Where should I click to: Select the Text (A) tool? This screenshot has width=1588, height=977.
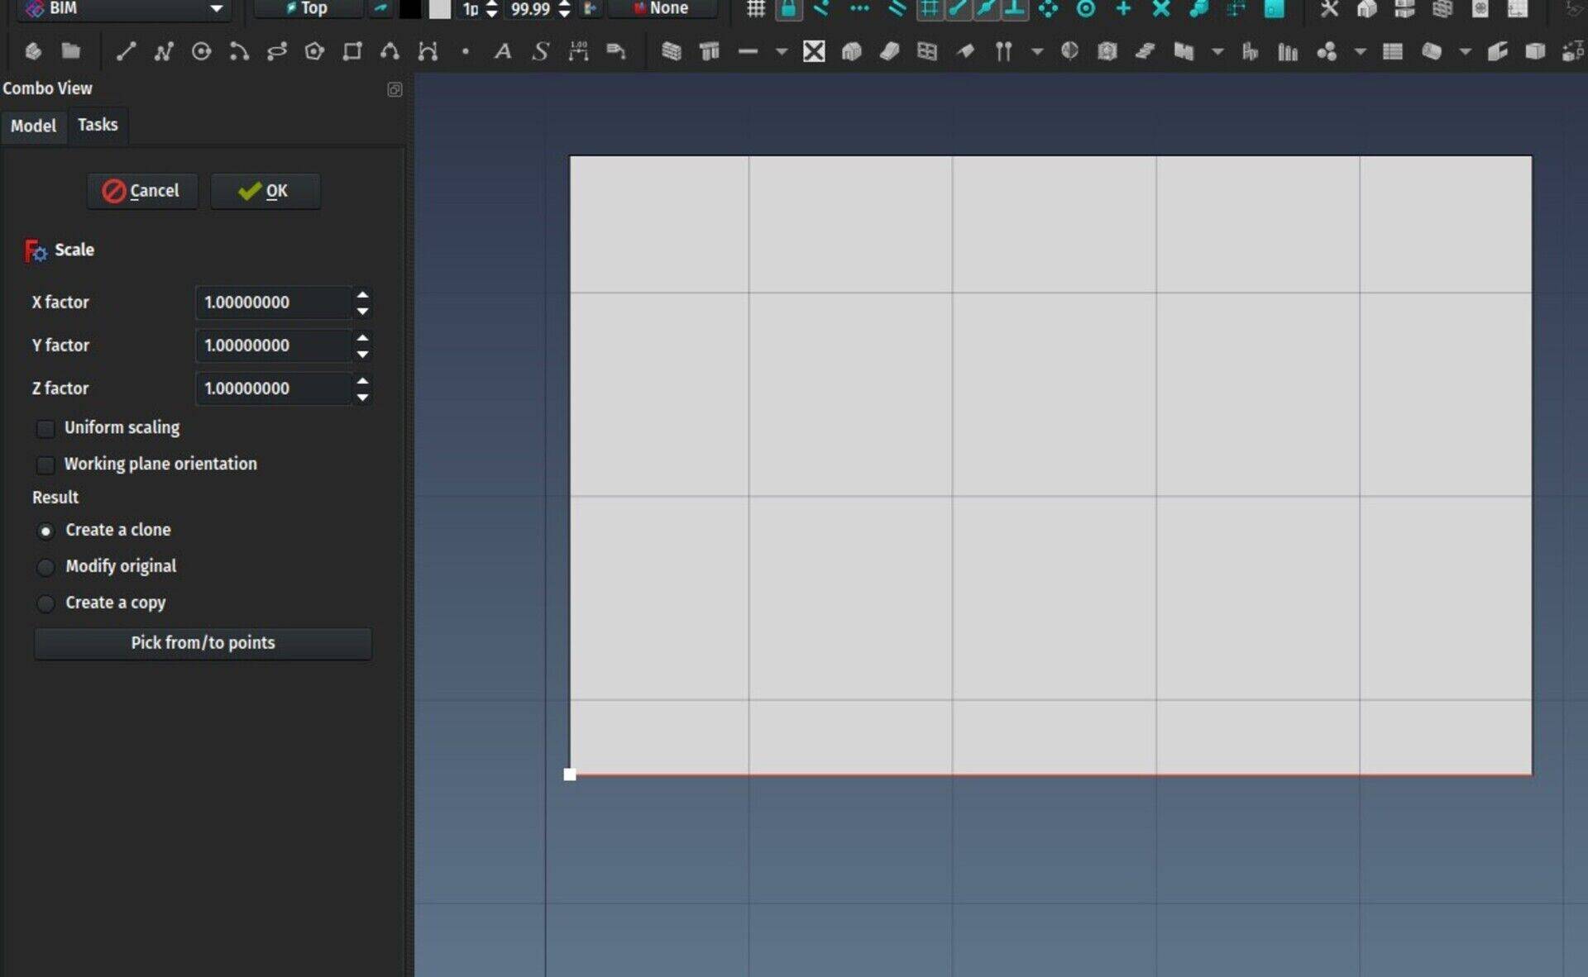(x=502, y=51)
